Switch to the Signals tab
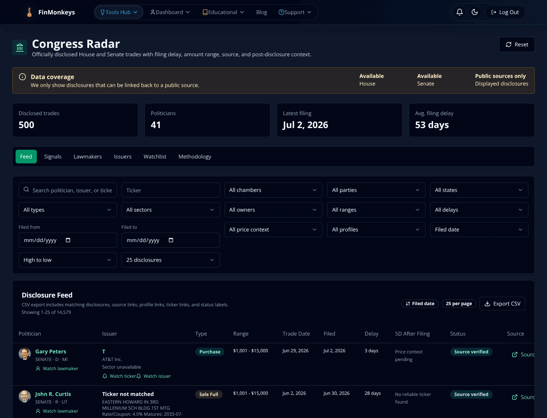Image resolution: width=547 pixels, height=418 pixels. [53, 157]
